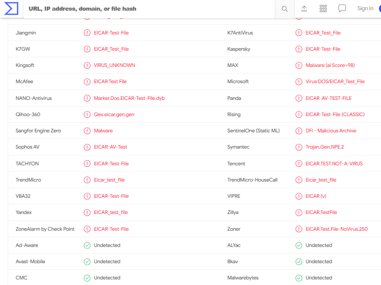Select Malware (ai Score=98) result
The height and width of the screenshot is (285, 381).
(x=330, y=65)
